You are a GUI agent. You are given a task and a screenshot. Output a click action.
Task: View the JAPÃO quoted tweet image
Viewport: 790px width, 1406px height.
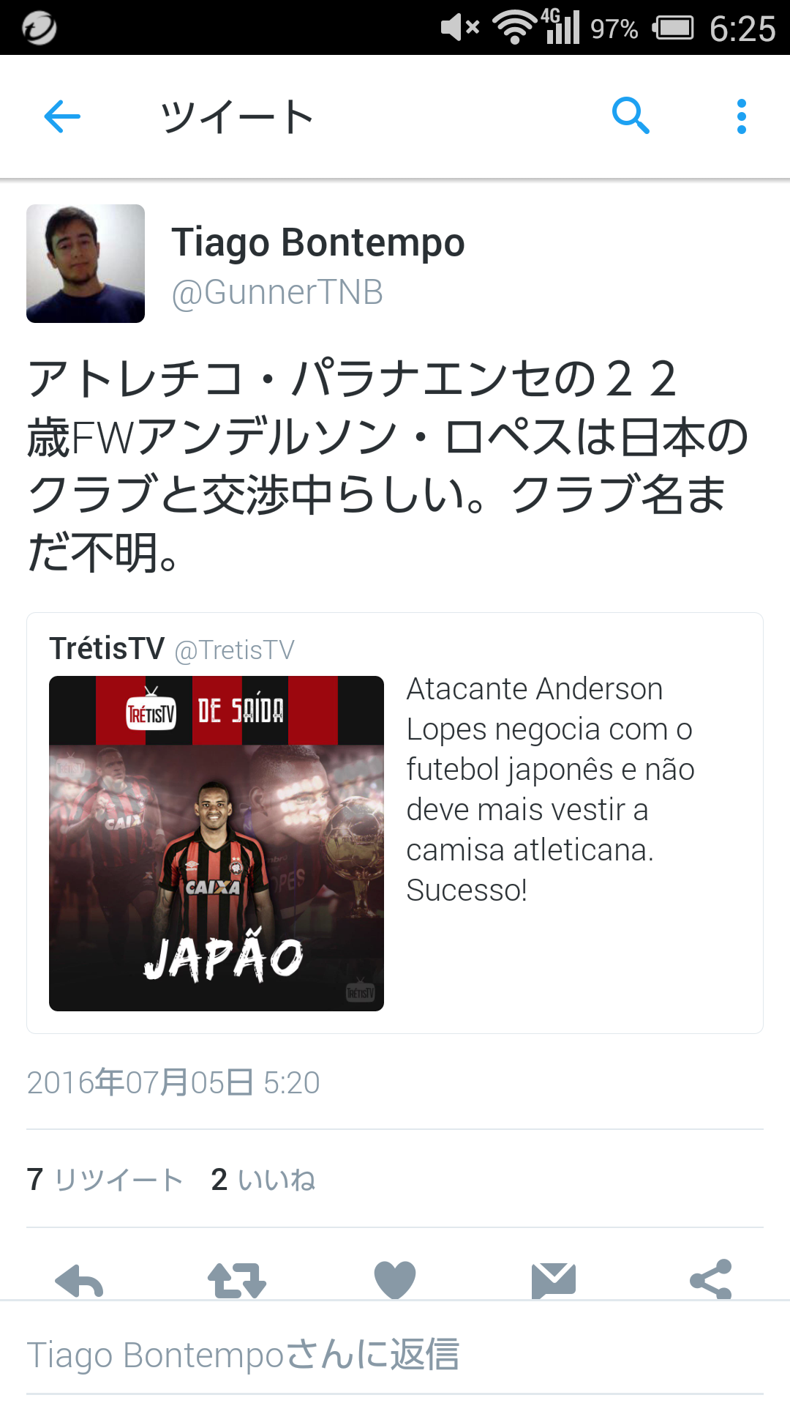click(x=217, y=844)
